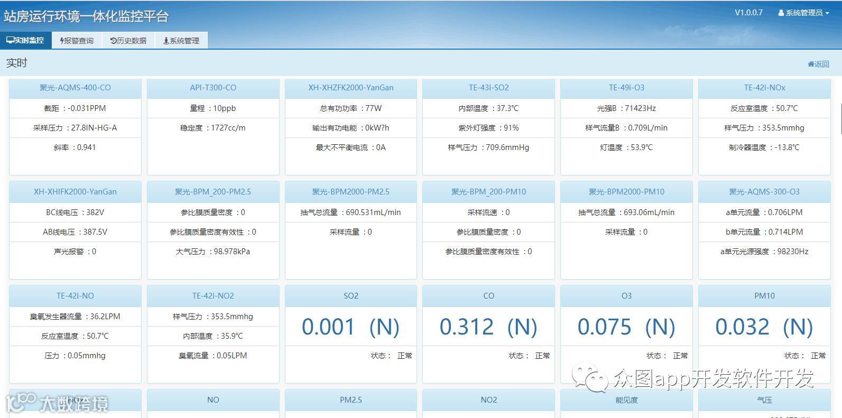
Task: Click the 样气压力 709.6mmHg reading
Action: tap(488, 147)
